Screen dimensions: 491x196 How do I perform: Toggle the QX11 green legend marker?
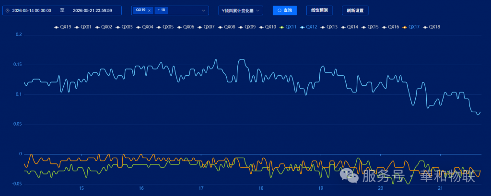(x=281, y=27)
